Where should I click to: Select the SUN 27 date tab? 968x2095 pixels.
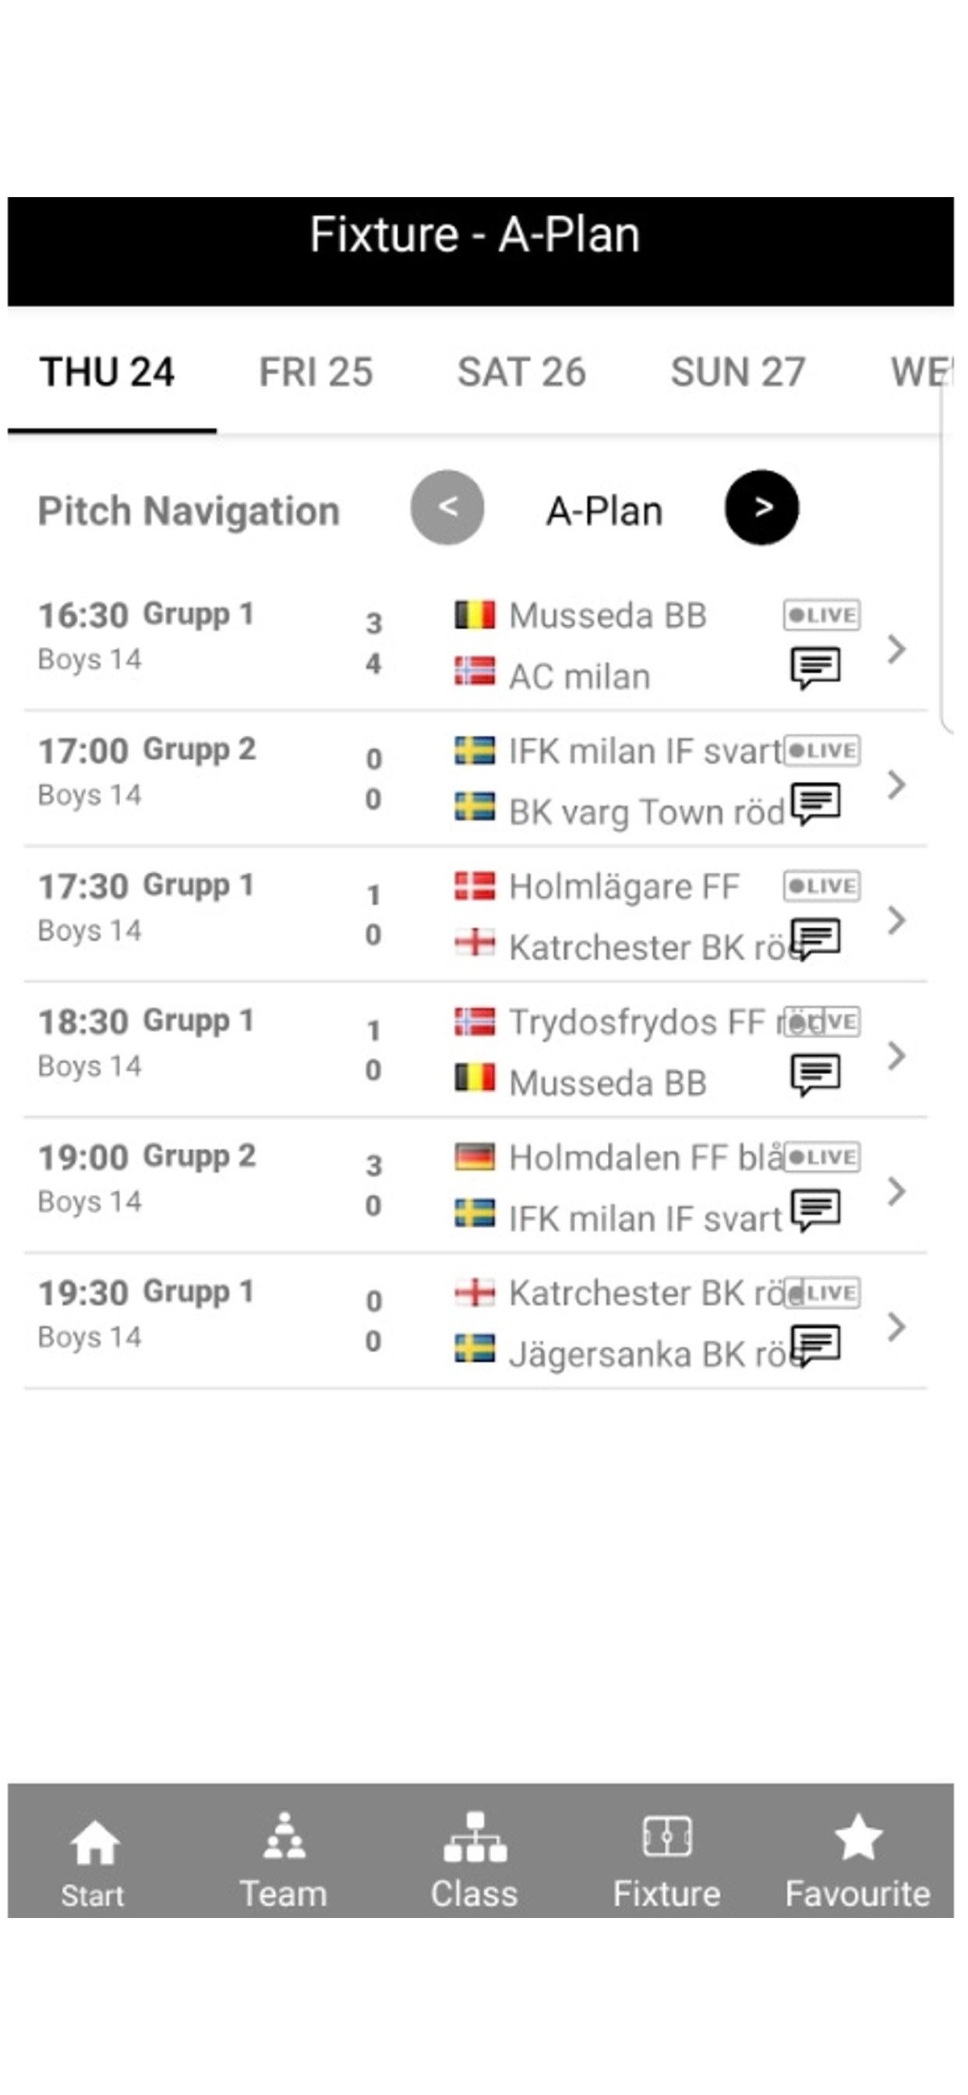(738, 373)
